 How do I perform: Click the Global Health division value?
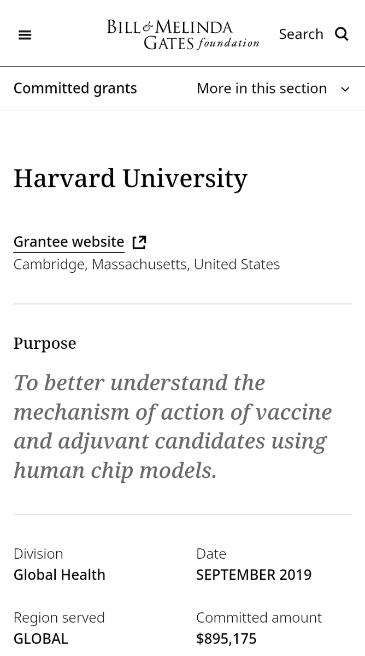pos(59,575)
